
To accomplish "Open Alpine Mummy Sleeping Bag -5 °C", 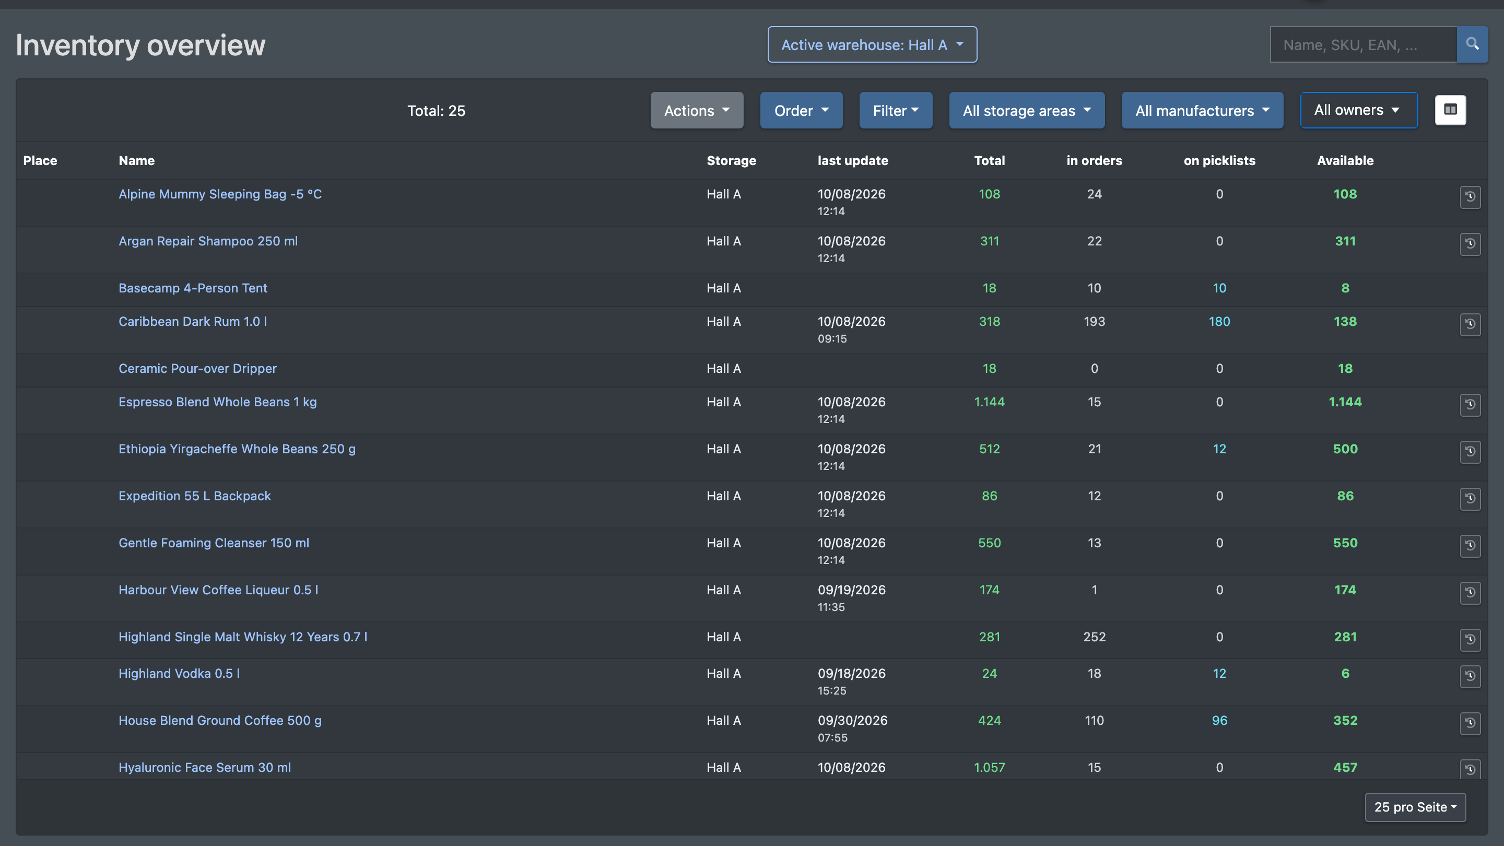I will click(220, 194).
